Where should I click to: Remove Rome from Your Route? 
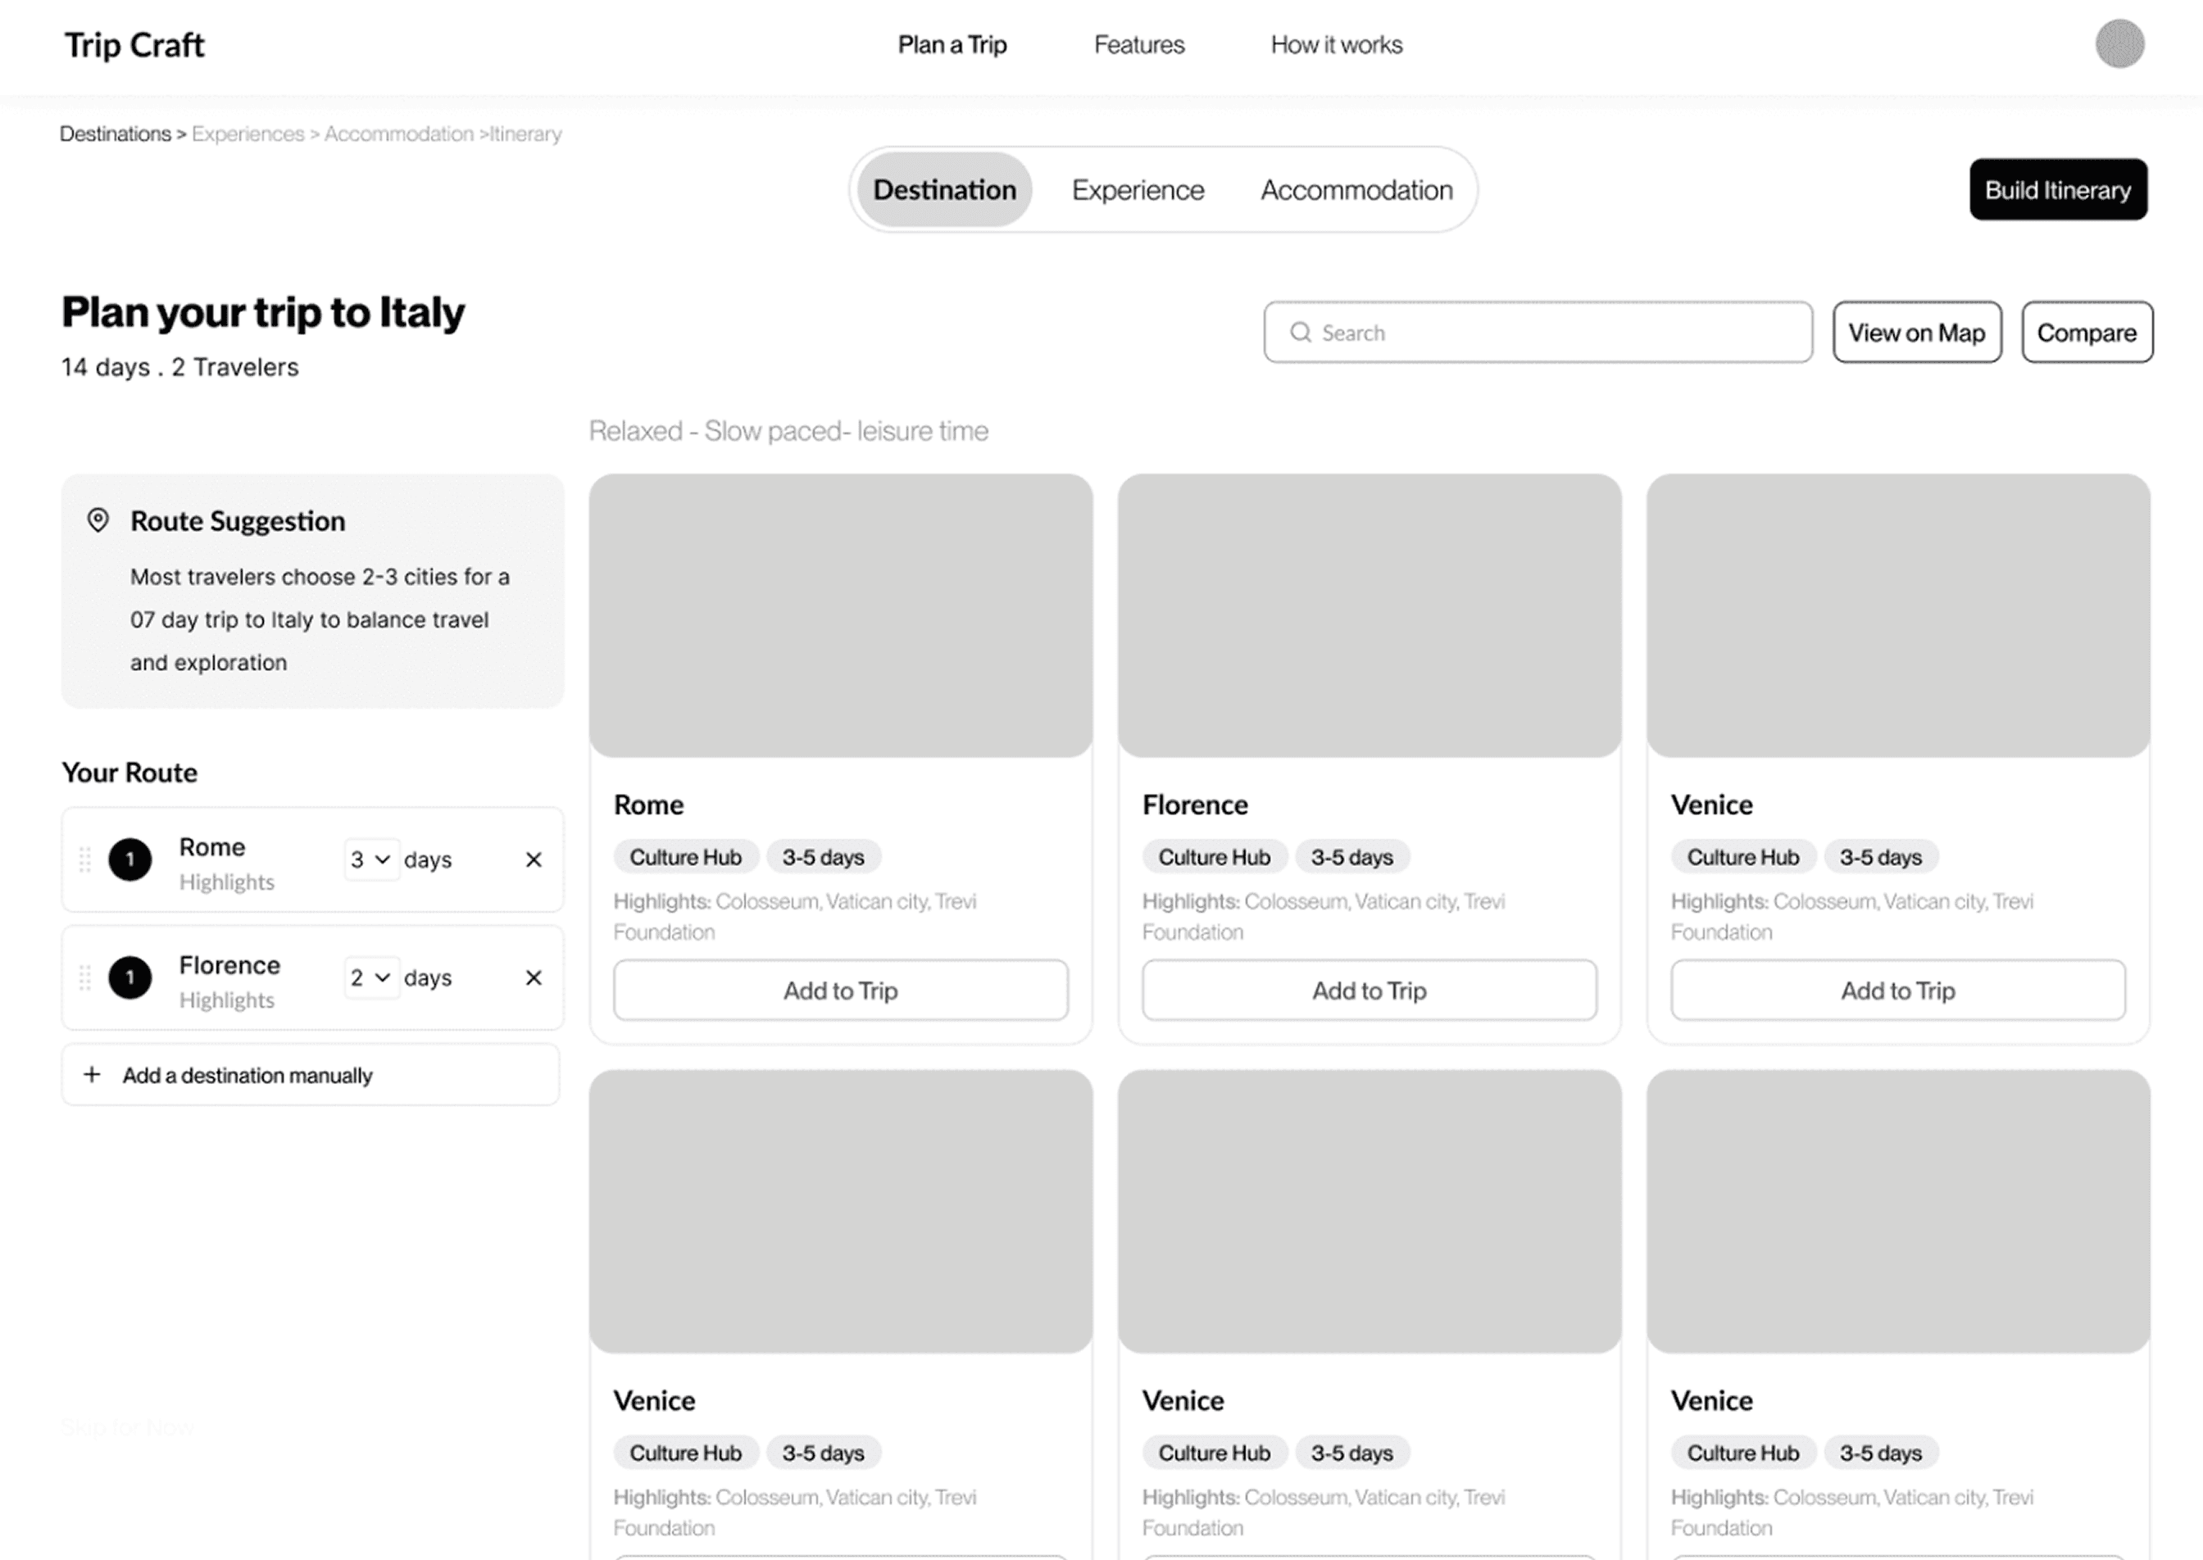click(534, 859)
